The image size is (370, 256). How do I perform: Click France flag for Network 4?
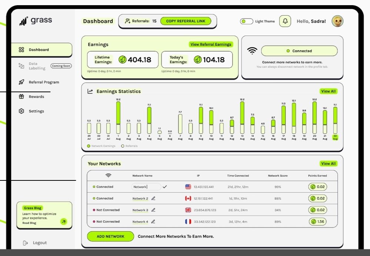point(188,222)
